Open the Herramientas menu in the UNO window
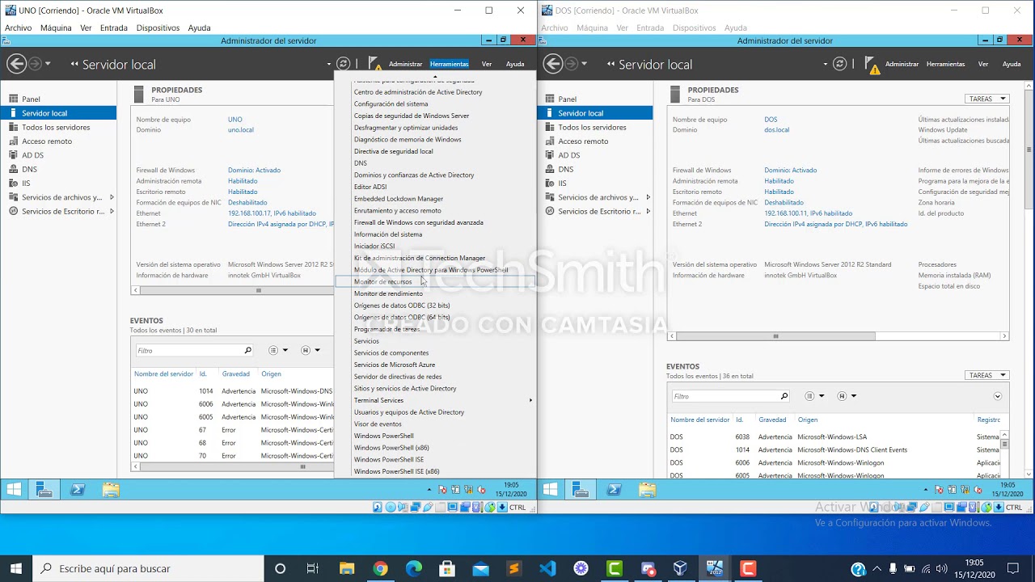 pos(449,64)
